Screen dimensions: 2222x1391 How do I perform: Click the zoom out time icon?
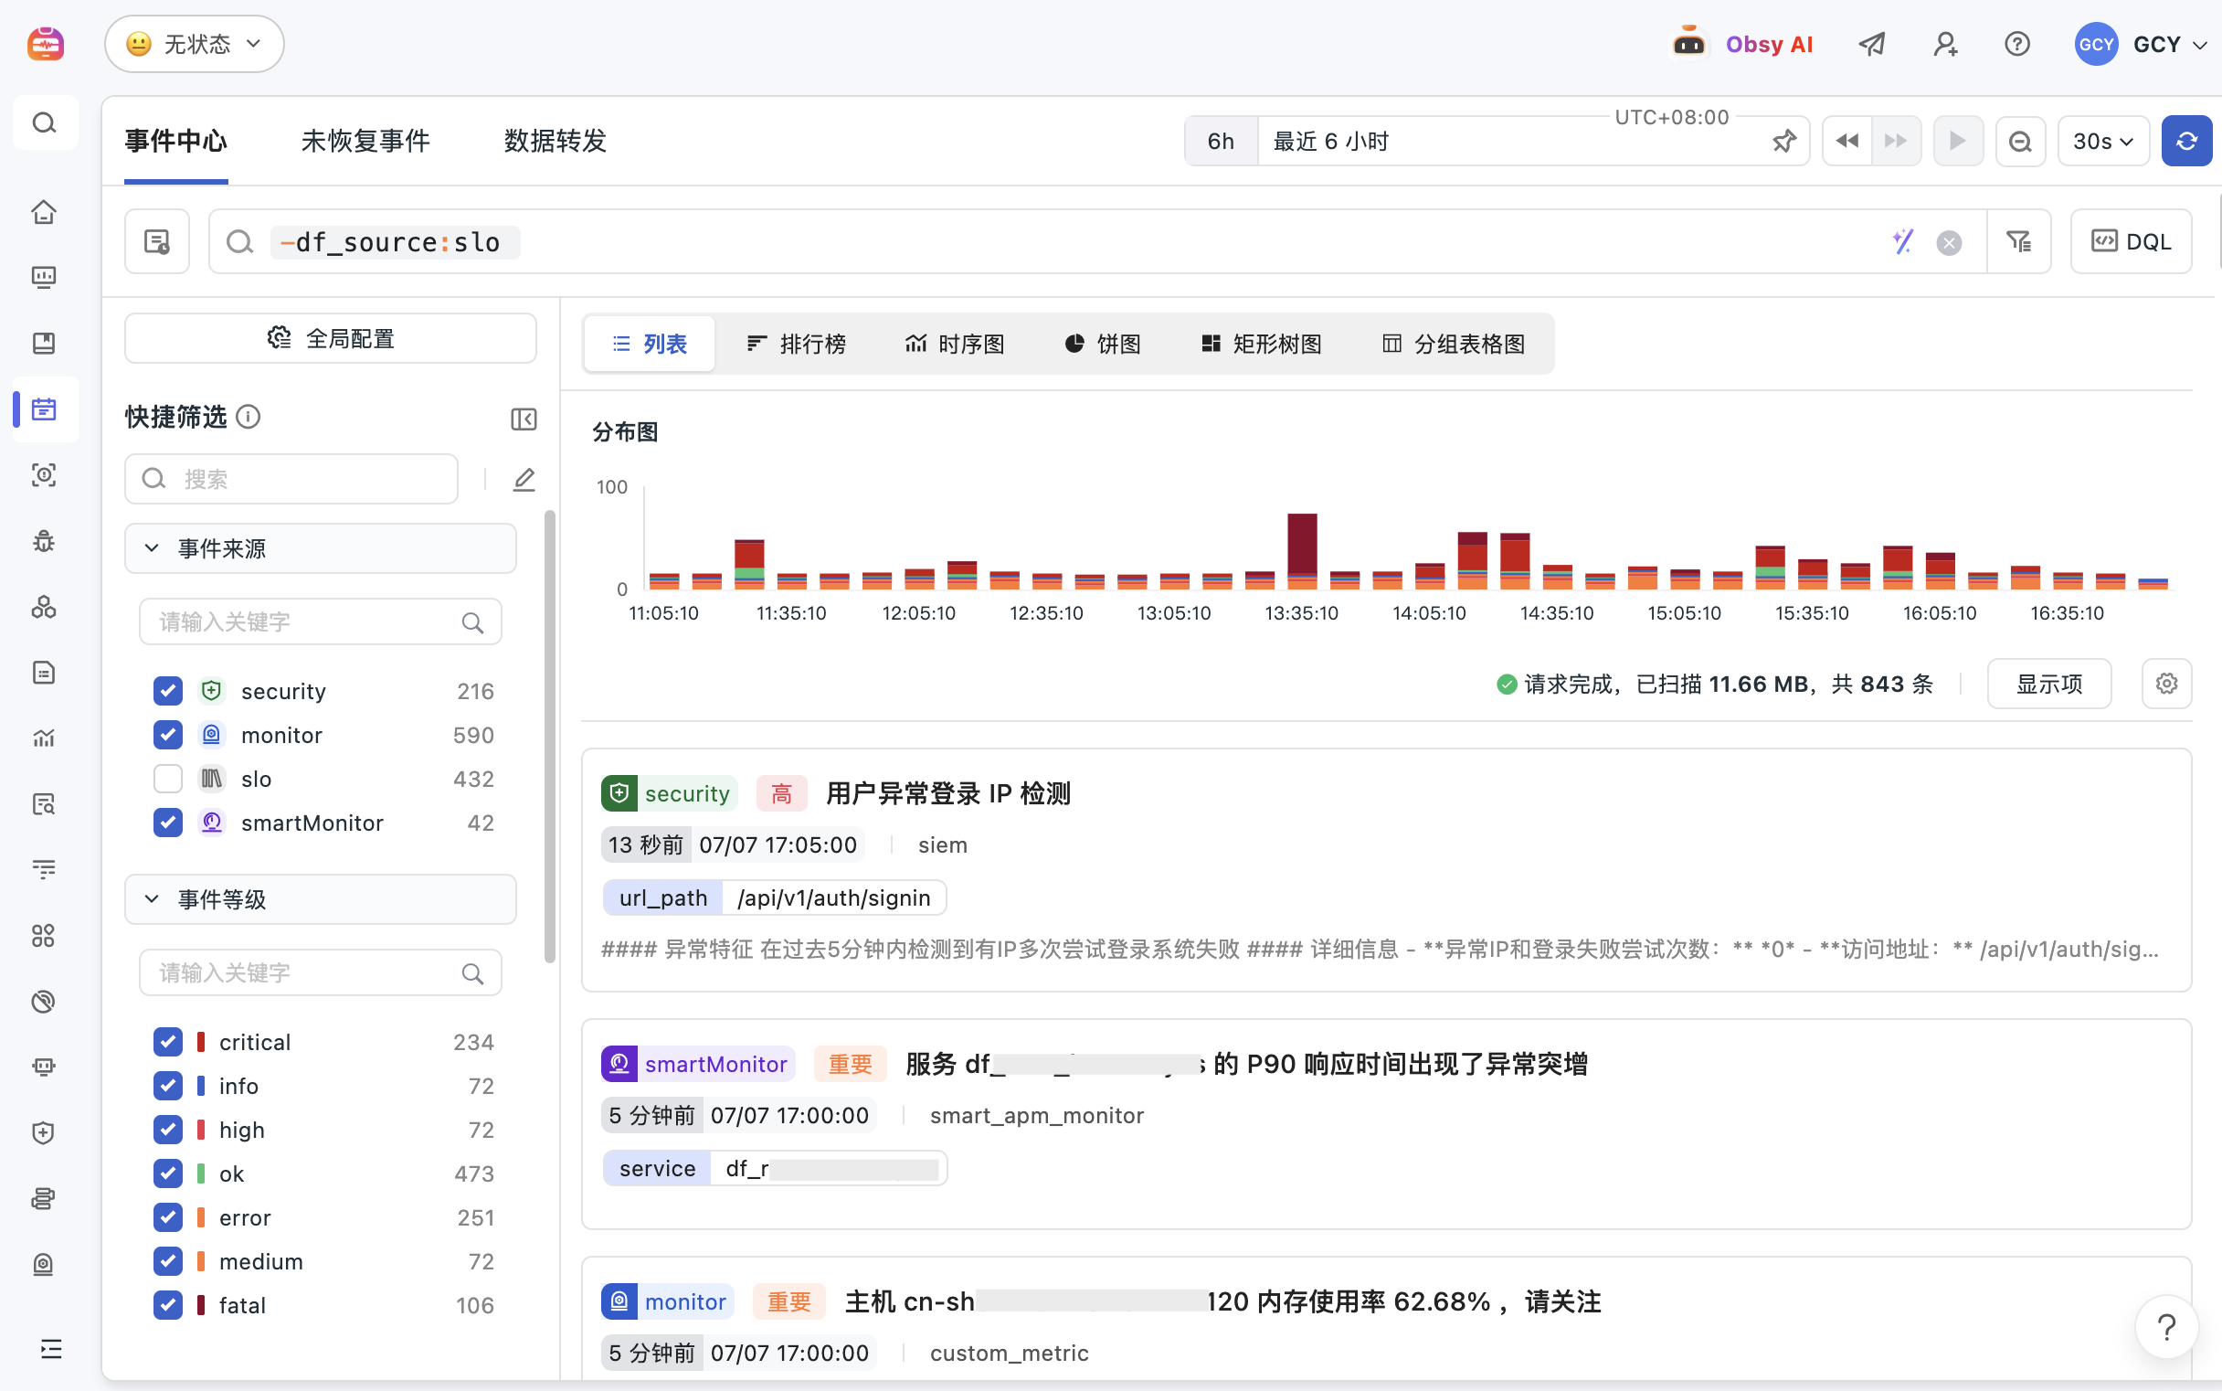pos(2021,141)
